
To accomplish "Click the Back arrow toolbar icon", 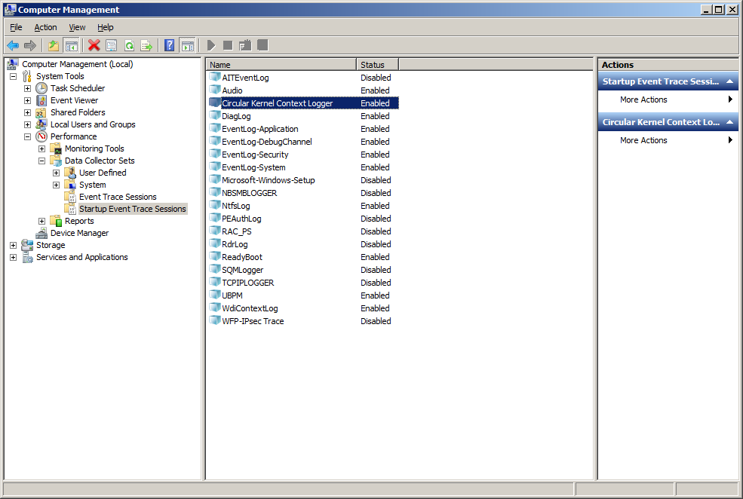I will (13, 45).
